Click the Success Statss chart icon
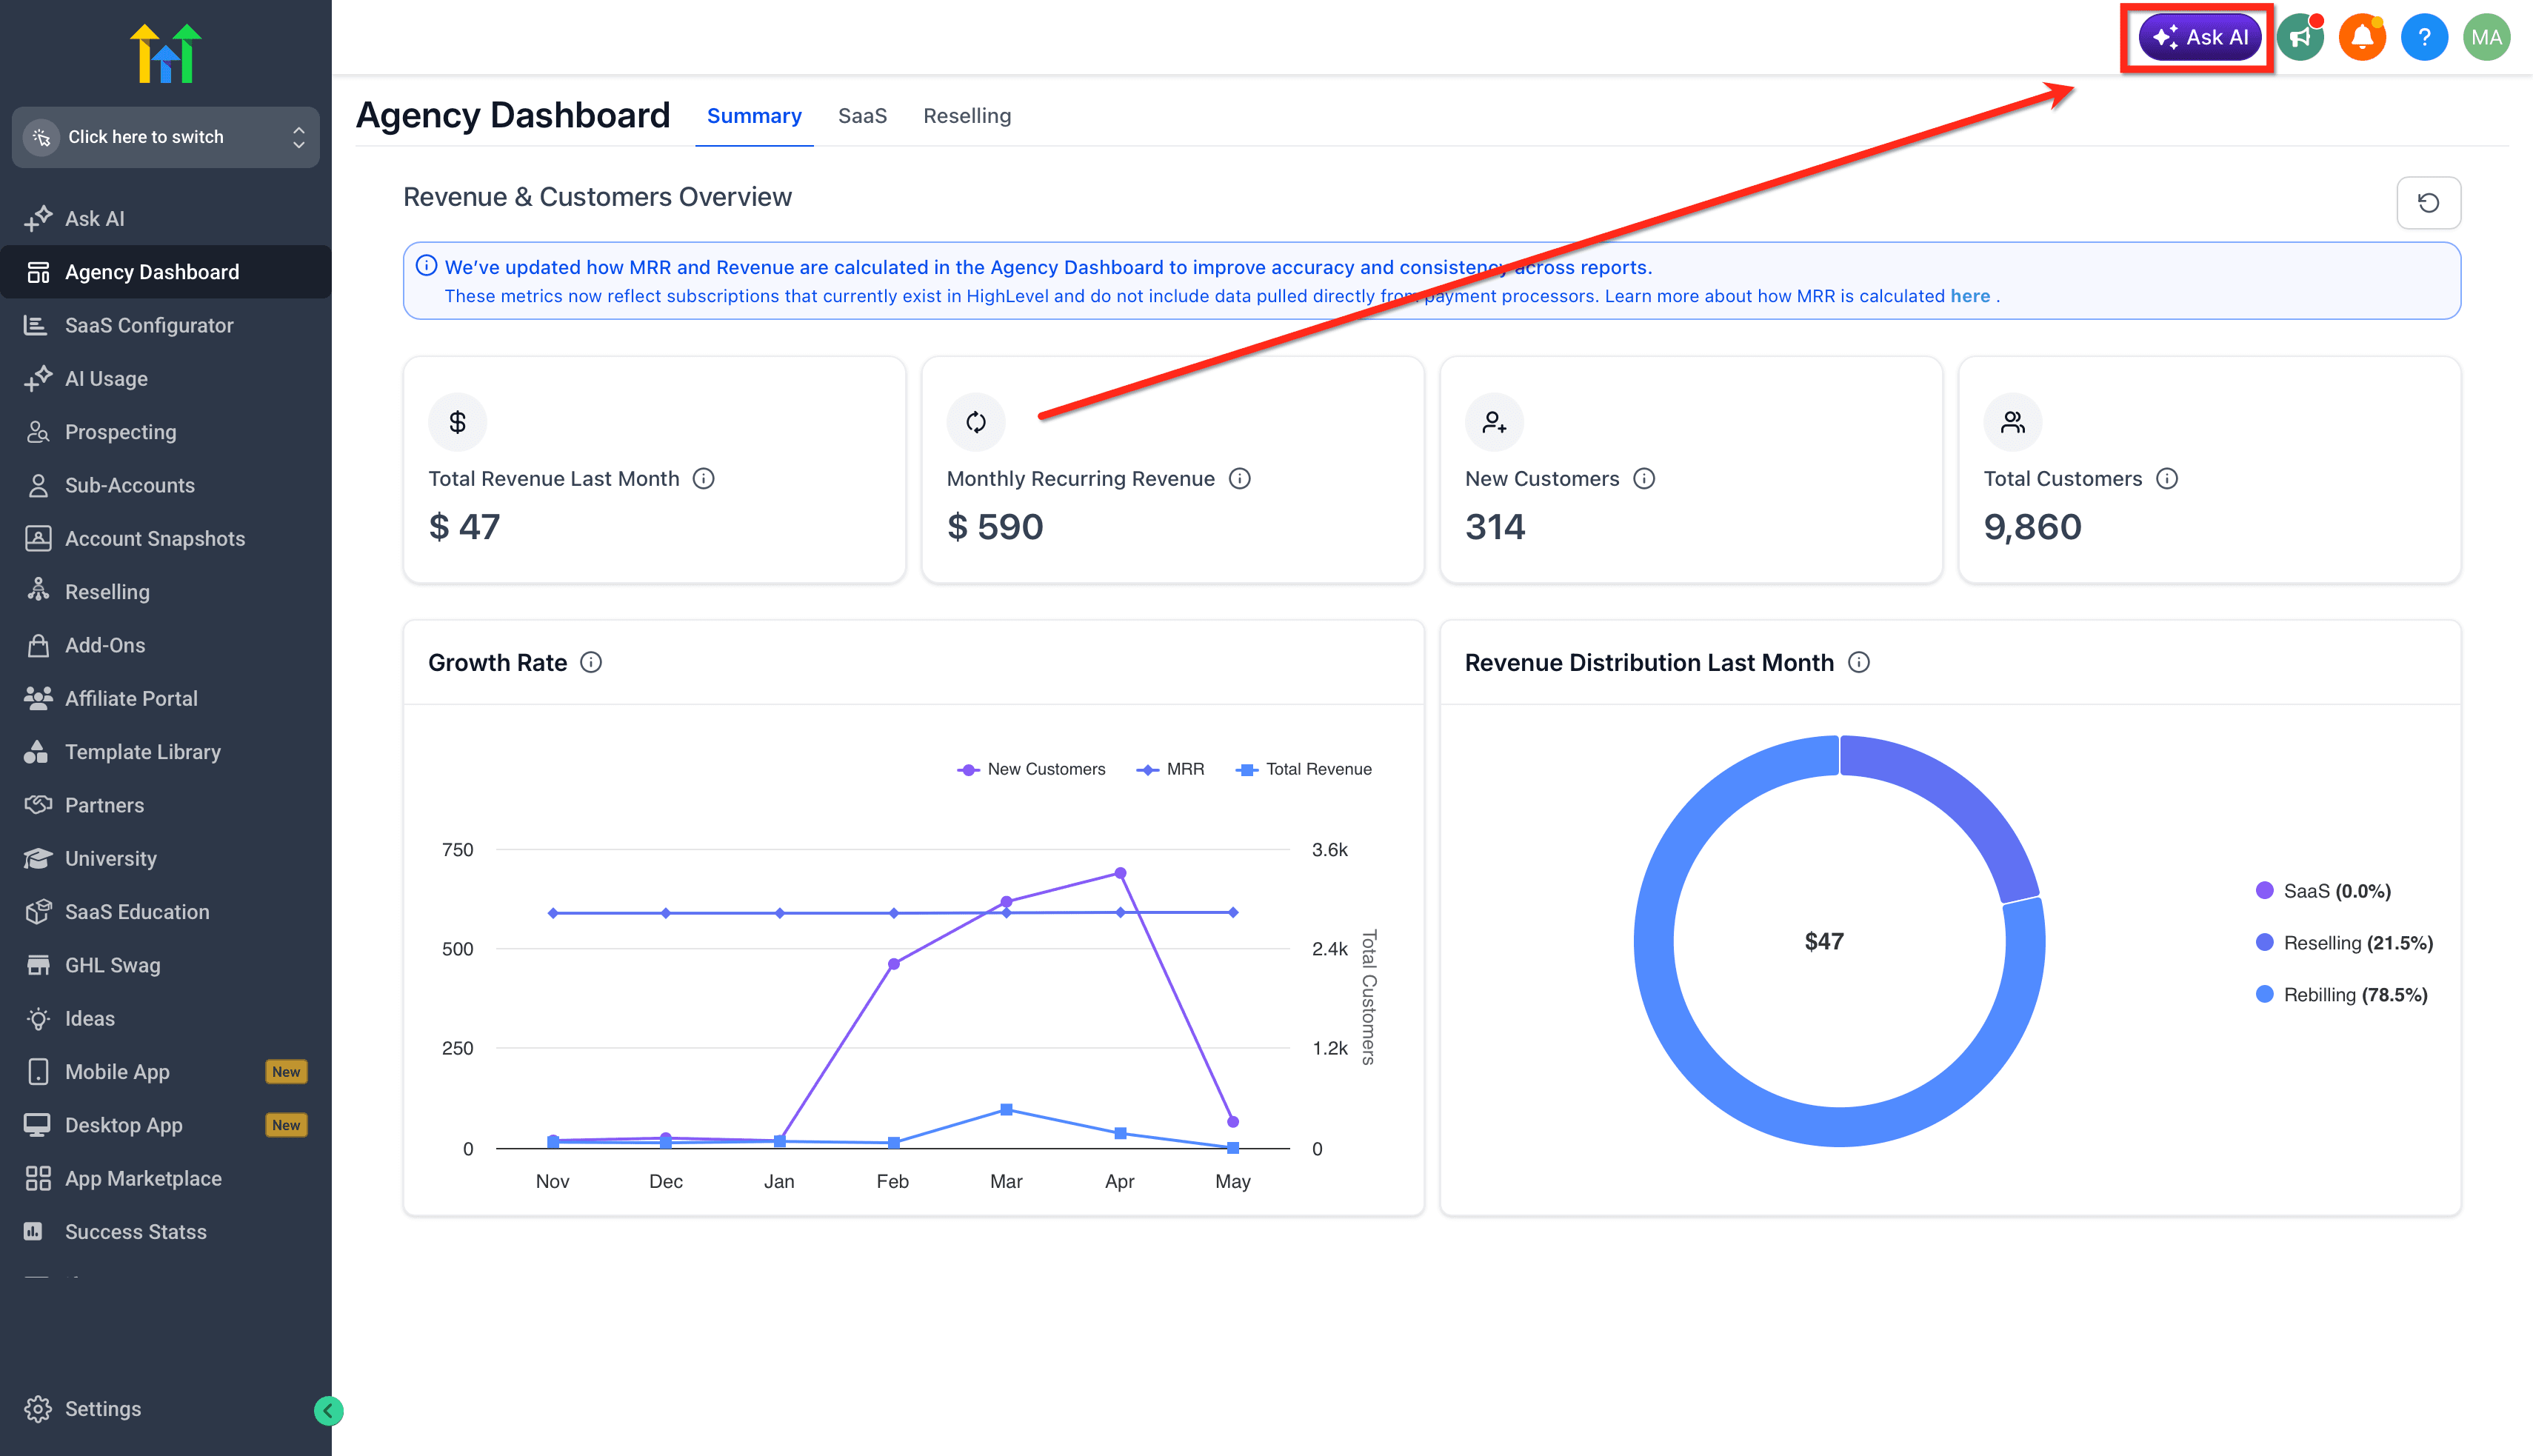Screen dimensions: 2533x1456 [x=34, y=1231]
